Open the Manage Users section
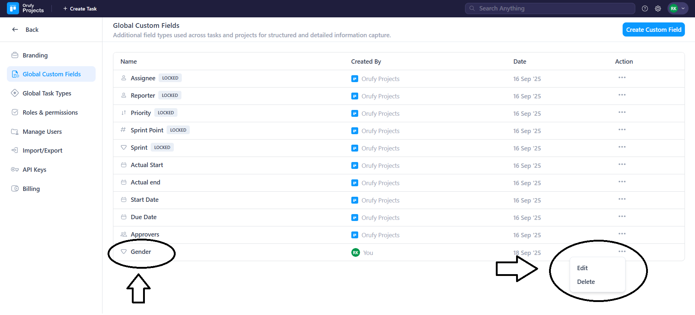695x315 pixels. [x=42, y=132]
